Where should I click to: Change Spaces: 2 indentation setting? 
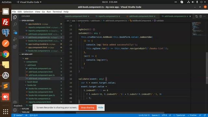click(156, 115)
